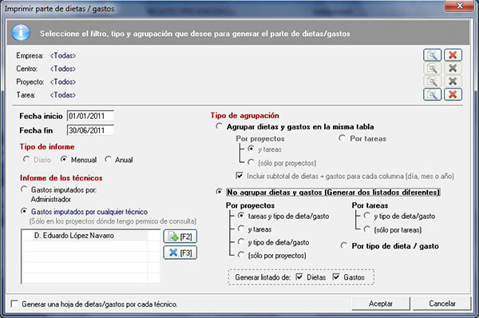This screenshot has width=479, height=318.
Task: Clear the Tarea filter with red X
Action: (x=453, y=94)
